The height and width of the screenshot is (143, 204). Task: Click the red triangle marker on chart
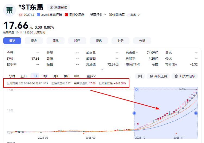138,124
